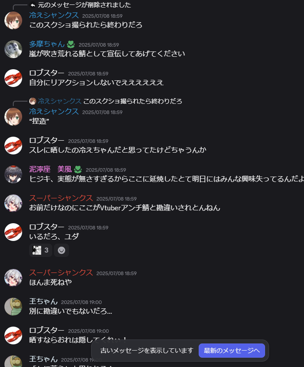The image size is (304, 367).
Task: Click the add reaction smiley icon
Action: [62, 250]
